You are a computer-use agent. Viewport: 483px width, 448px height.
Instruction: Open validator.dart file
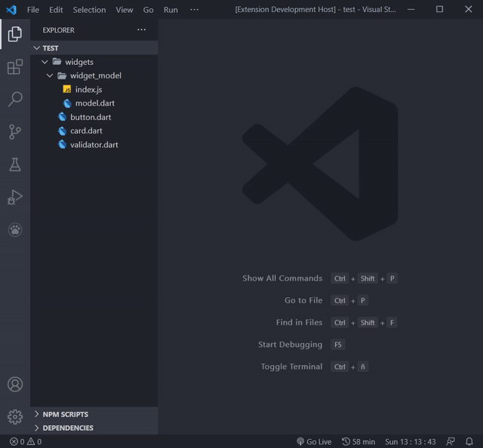coord(94,145)
